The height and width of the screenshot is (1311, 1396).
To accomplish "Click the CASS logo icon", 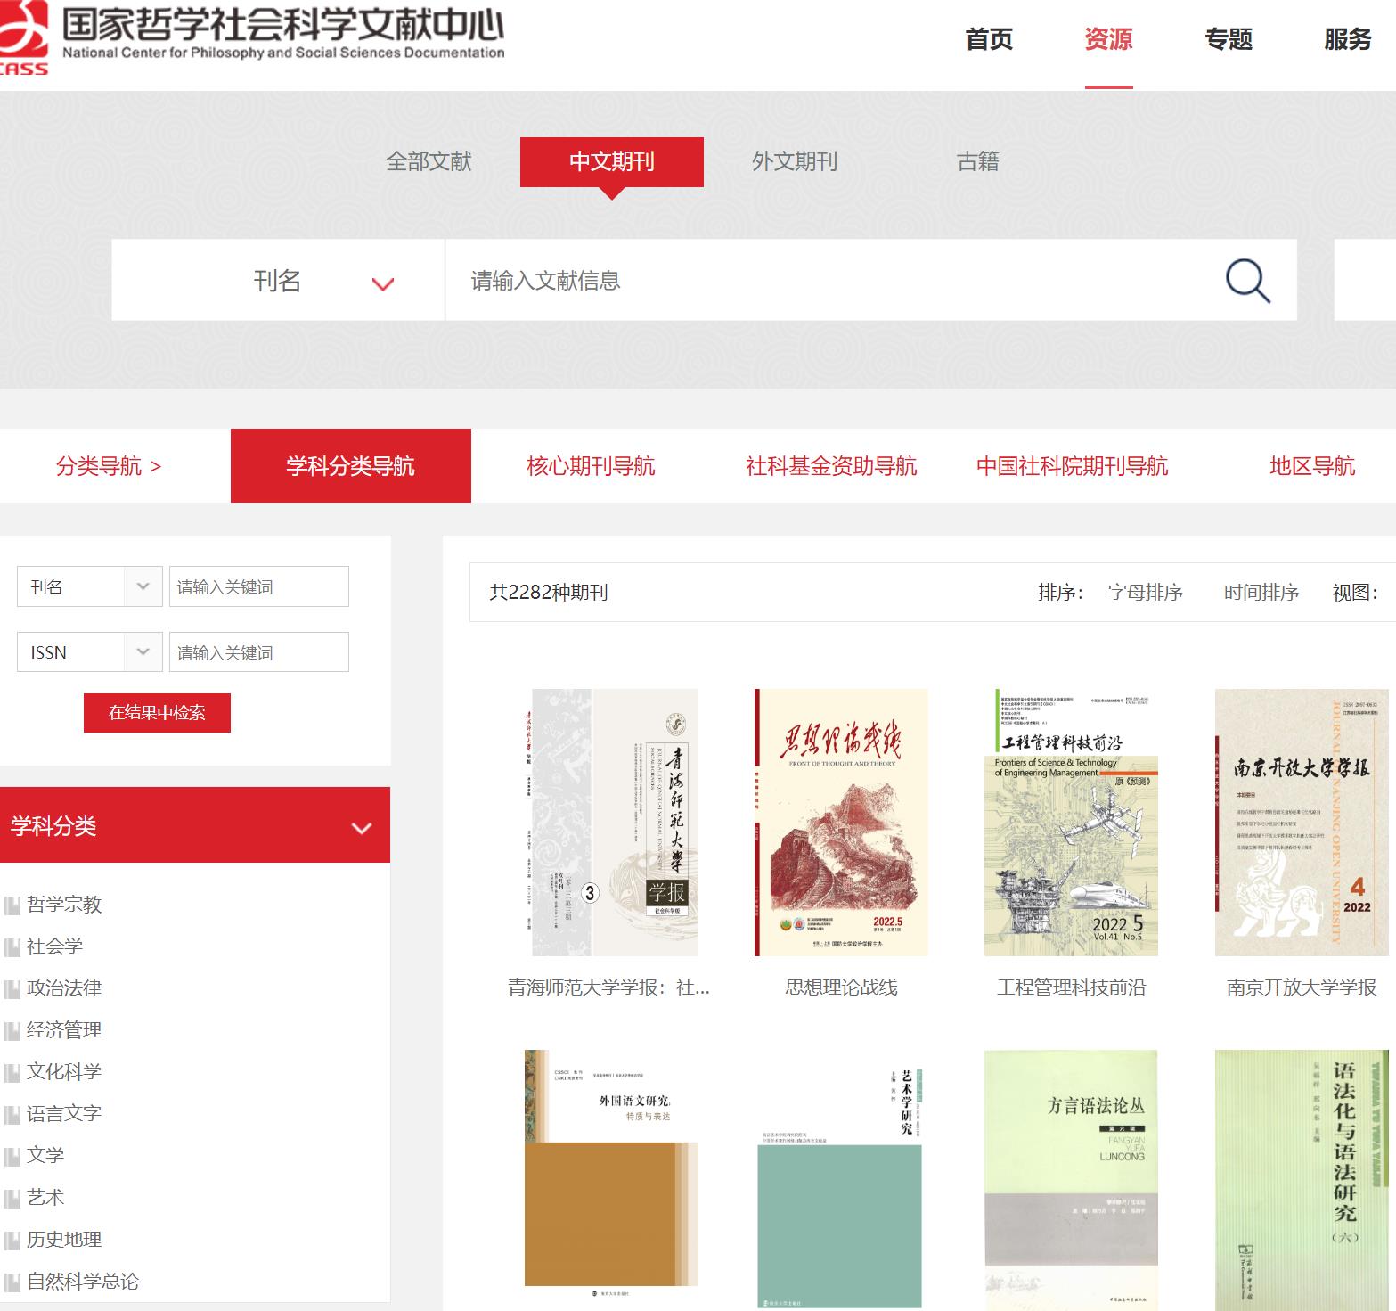I will (25, 31).
